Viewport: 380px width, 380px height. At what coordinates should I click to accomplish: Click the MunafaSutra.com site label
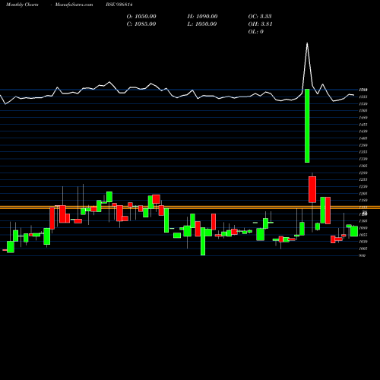point(74,5)
